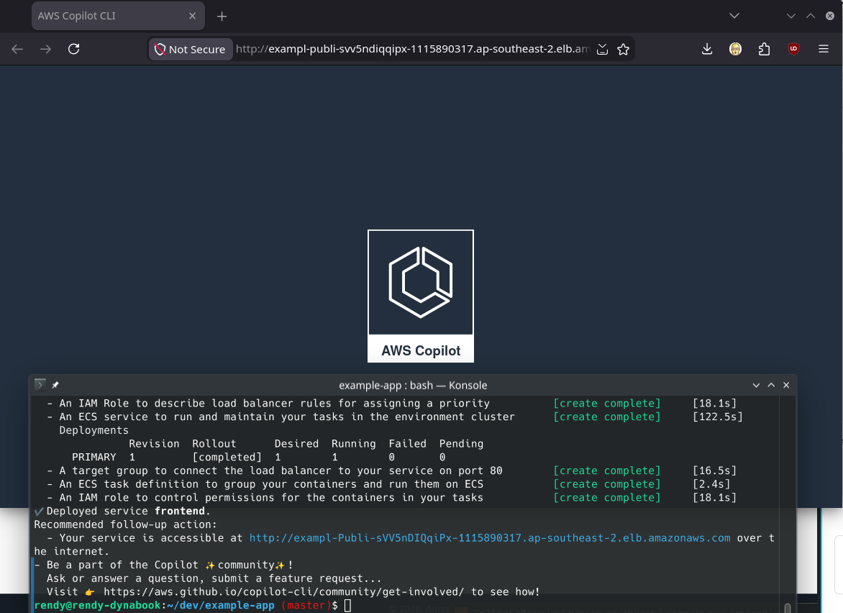
Task: Maximize the Firefox window
Action: 810,16
